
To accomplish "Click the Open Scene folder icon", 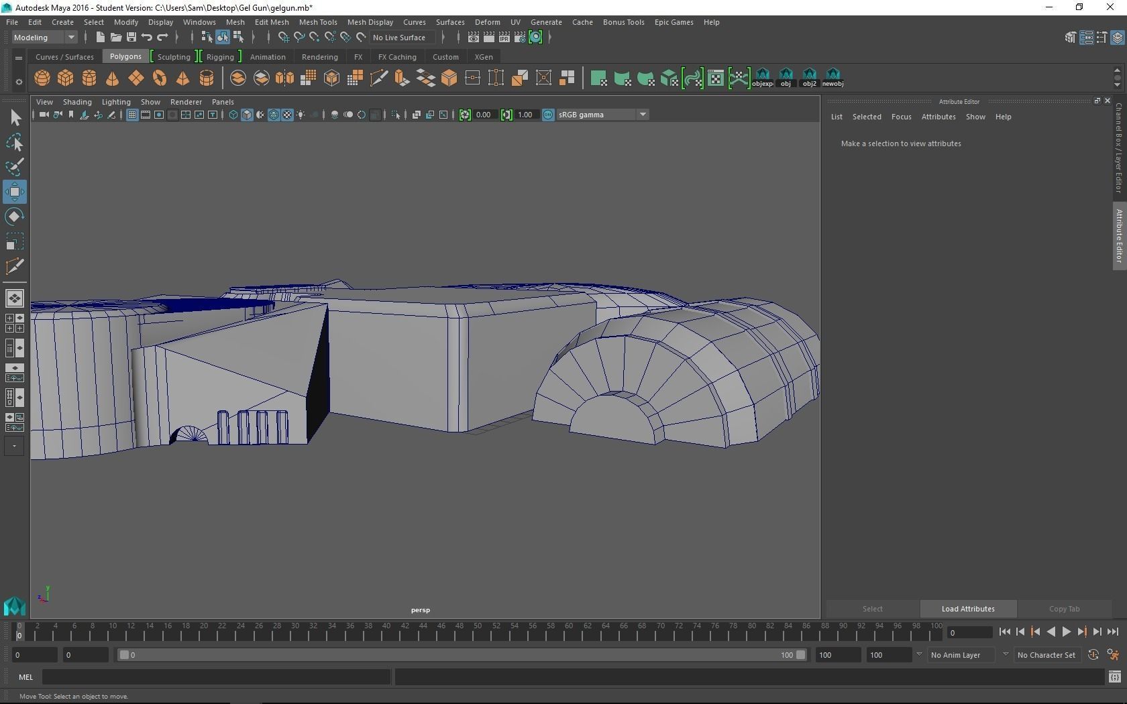I will 115,38.
